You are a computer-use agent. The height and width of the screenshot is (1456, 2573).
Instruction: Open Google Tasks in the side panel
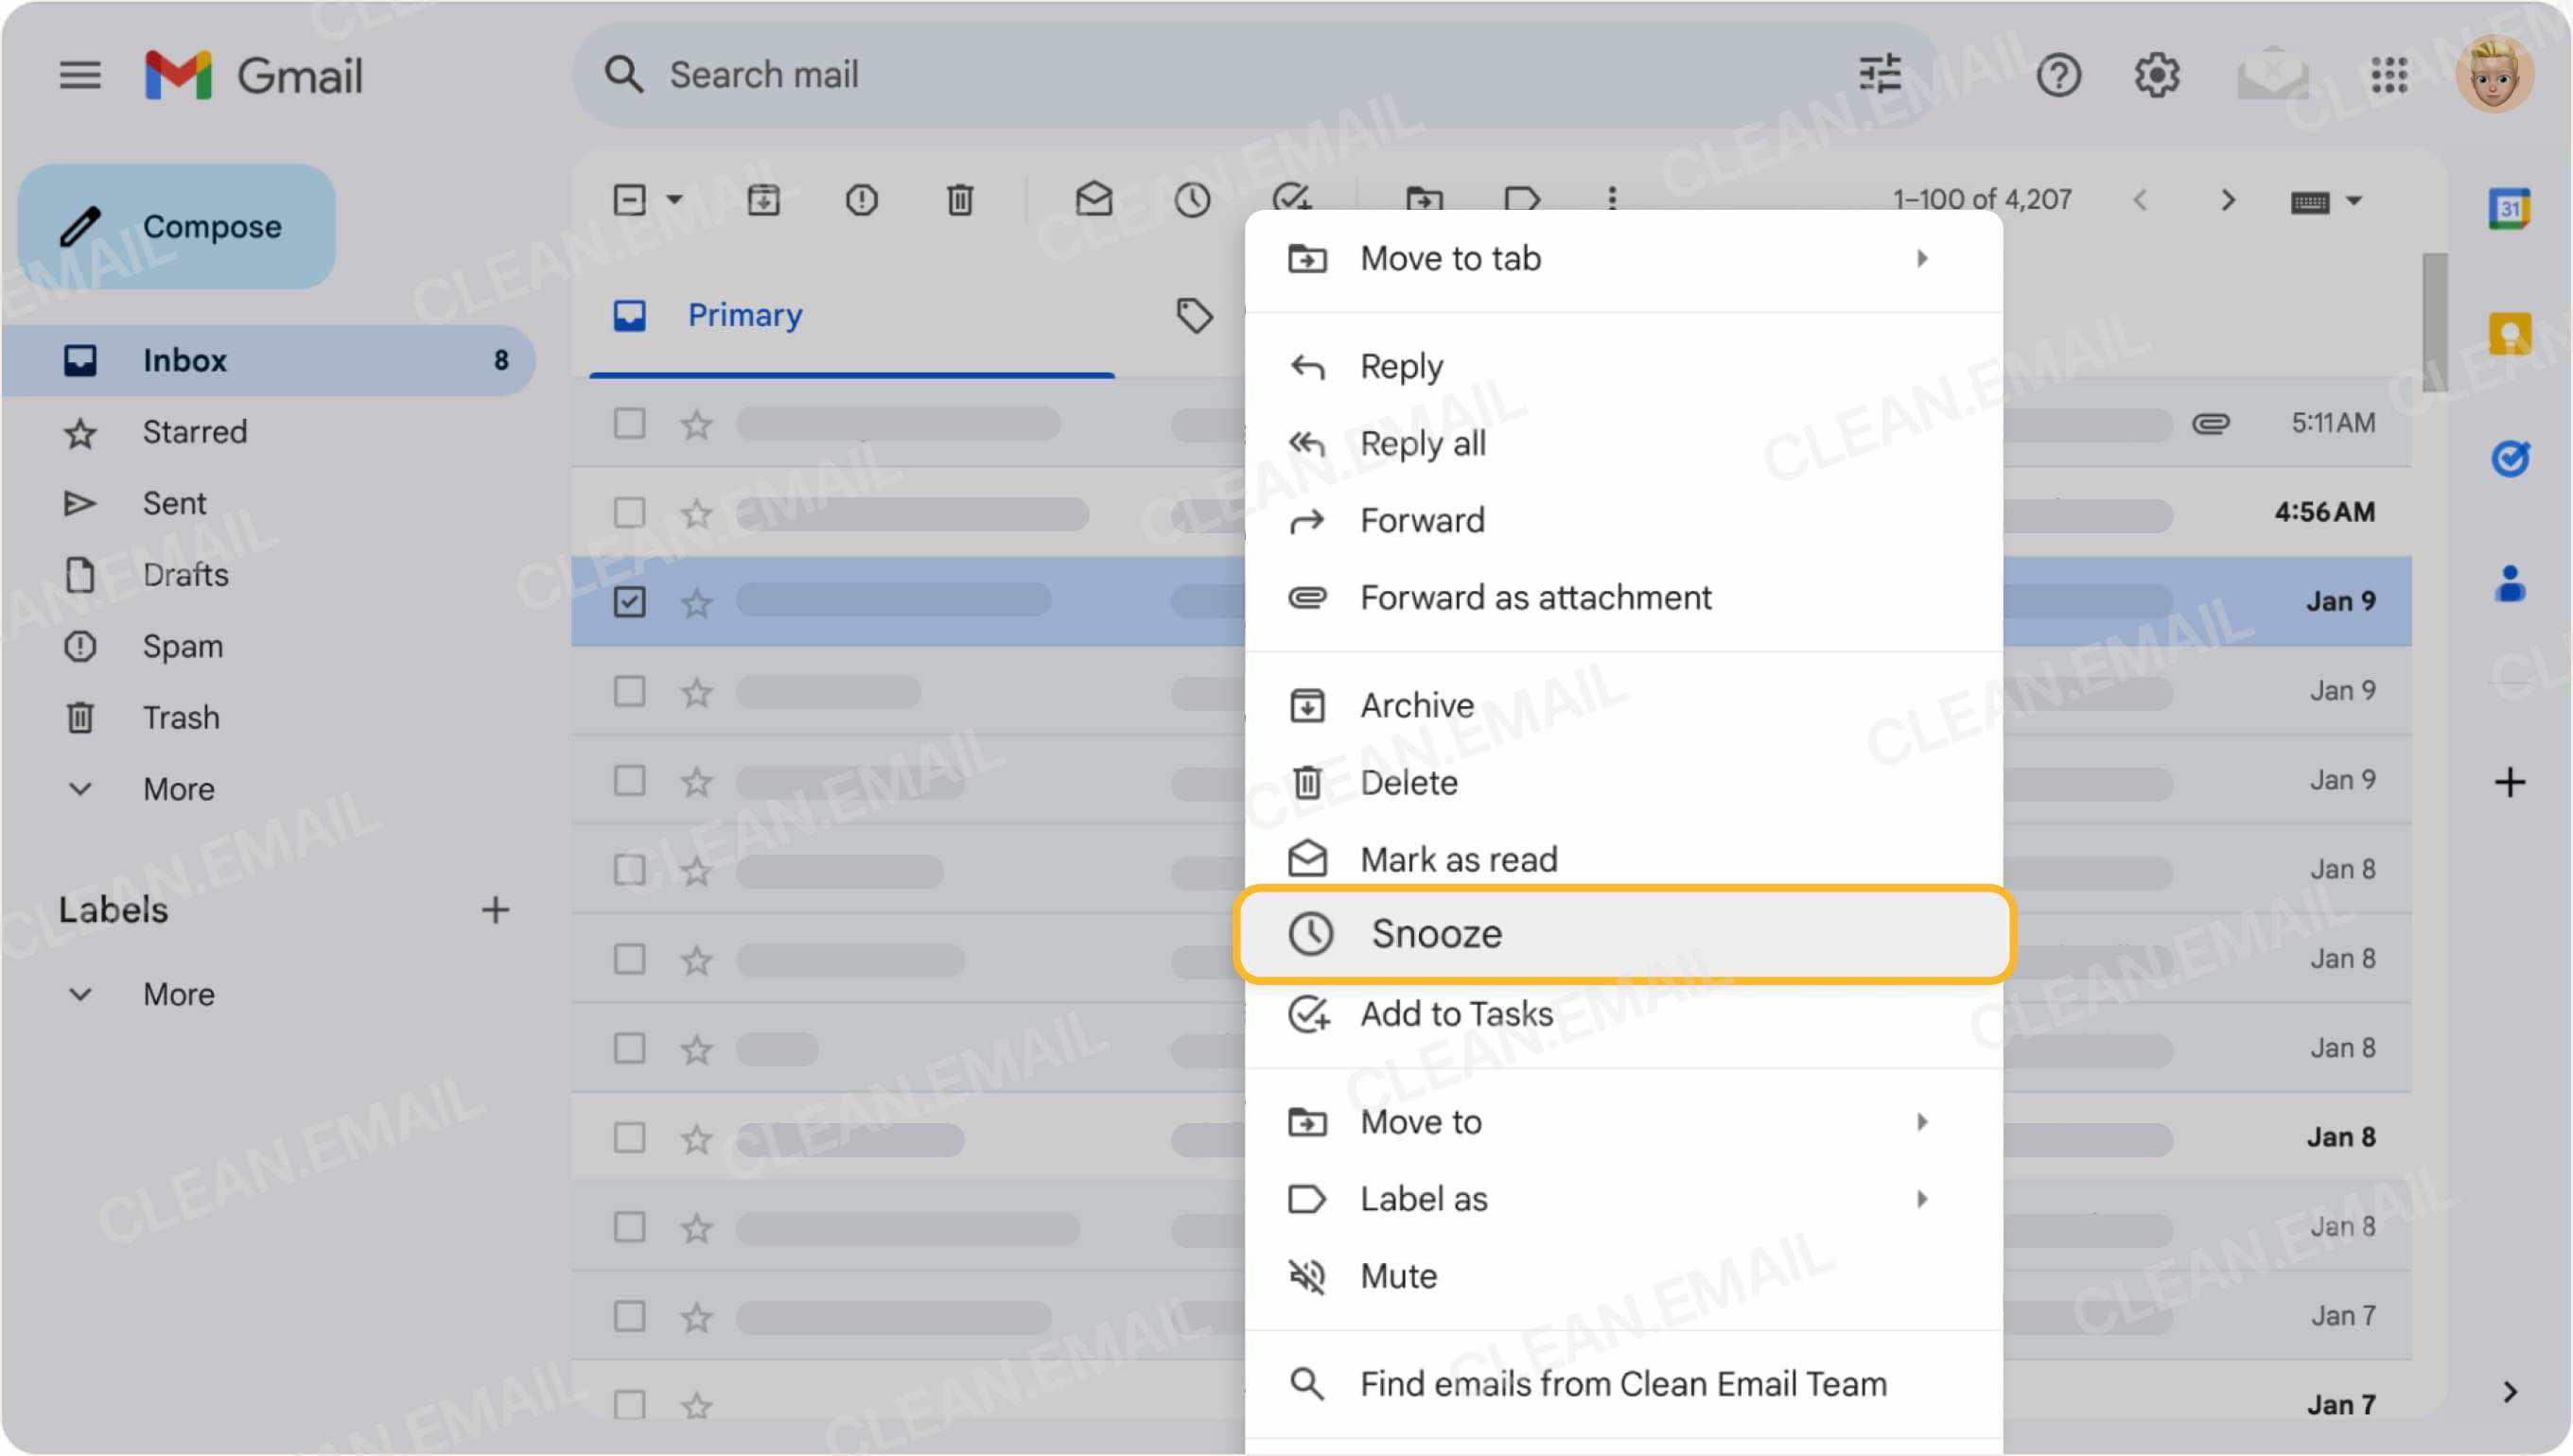pos(2511,460)
